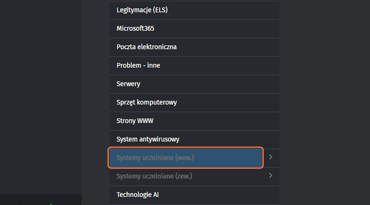Click the Microsoft365 text label
This screenshot has width=370, height=205.
coord(135,28)
